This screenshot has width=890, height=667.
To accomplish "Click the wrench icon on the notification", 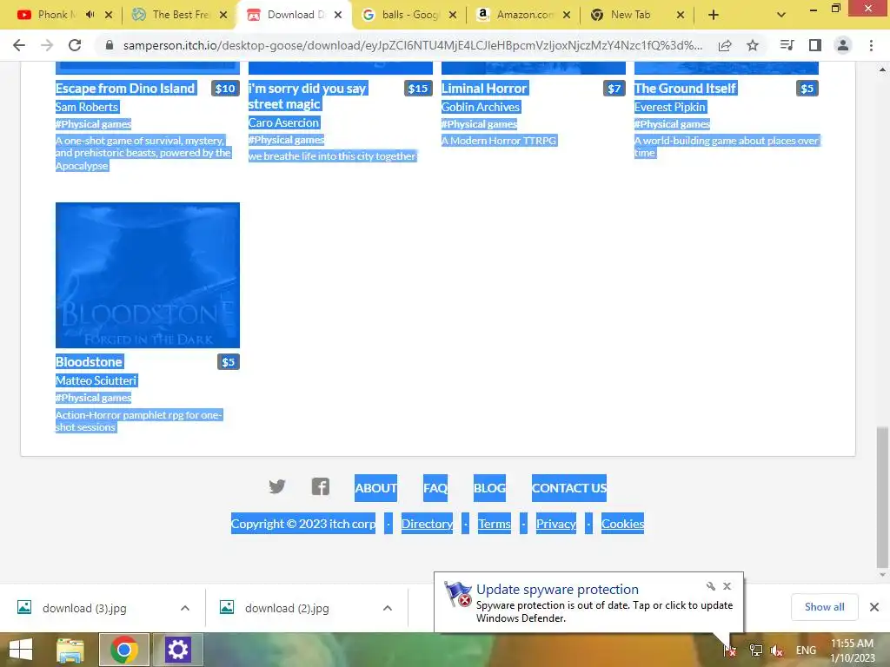I will [711, 586].
